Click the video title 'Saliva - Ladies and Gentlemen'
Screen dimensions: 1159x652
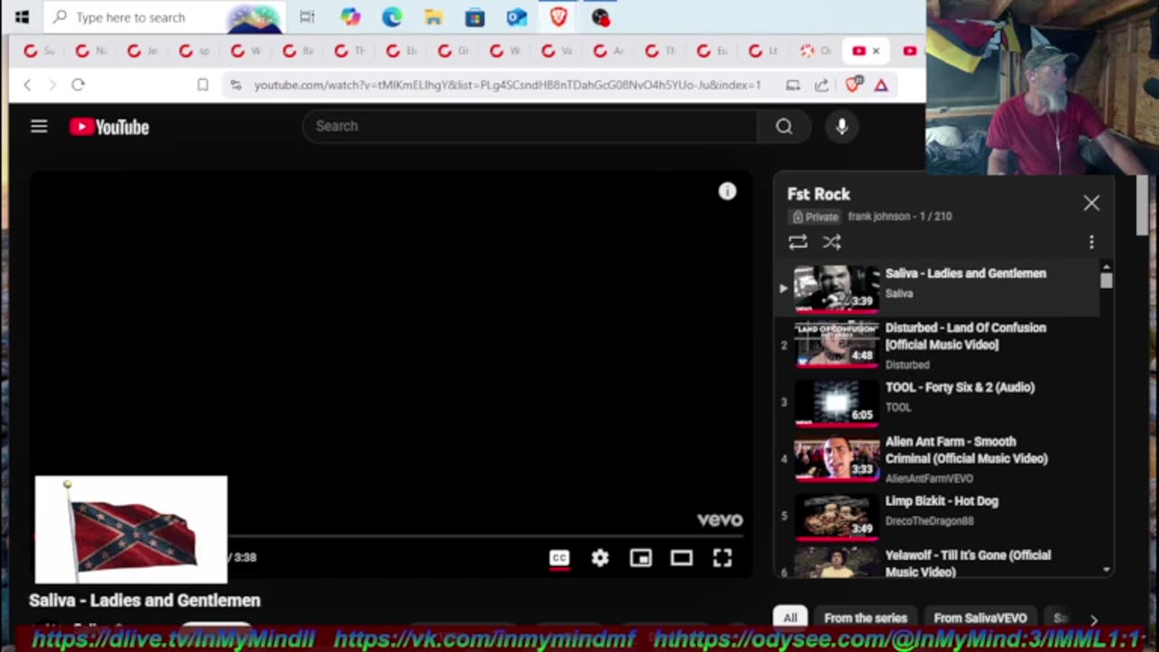pyautogui.click(x=145, y=600)
